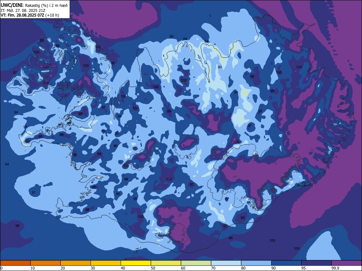The width and height of the screenshot is (362, 271).
Task: Click the light blue 80–90 legend swatch
Action: tap(256, 263)
